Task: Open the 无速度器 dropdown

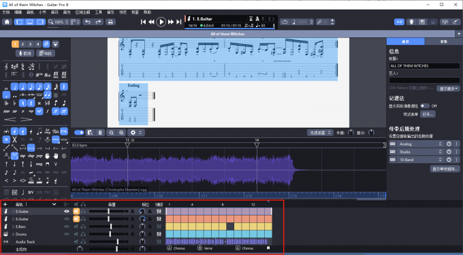Action: 320,133
